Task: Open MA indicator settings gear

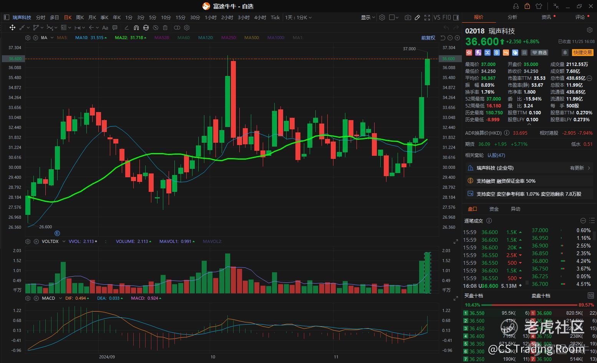Action: point(28,38)
